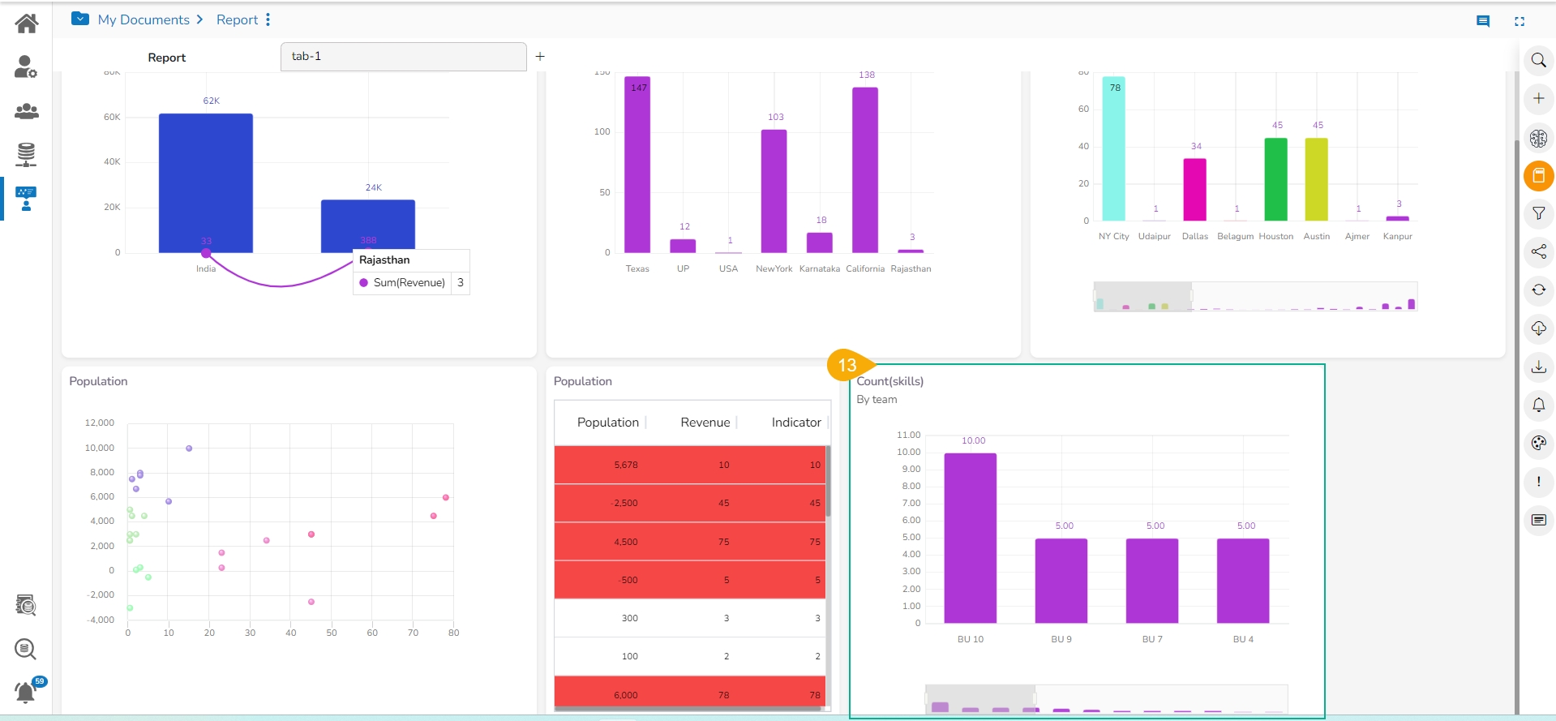Click the Revenue column header
The image size is (1556, 721).
coord(705,423)
